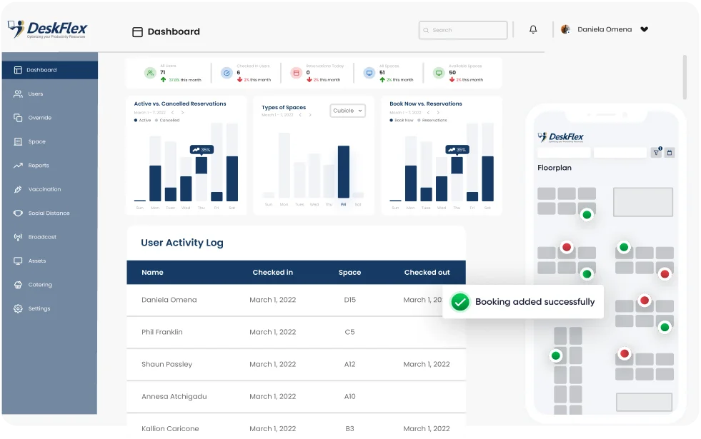
Task: Click the Floorplan heading in mobile preview
Action: [x=555, y=168]
